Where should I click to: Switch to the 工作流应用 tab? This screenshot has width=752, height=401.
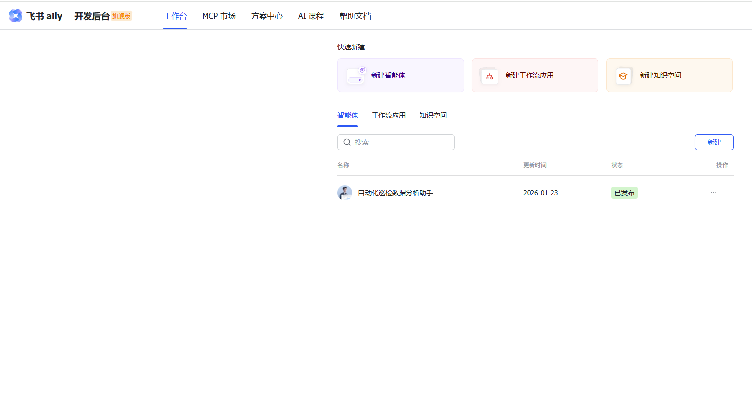point(389,115)
